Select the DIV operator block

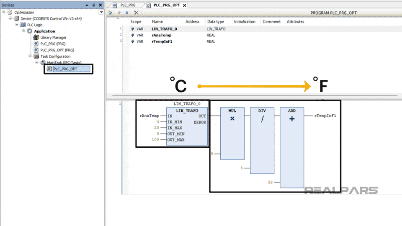[262, 141]
